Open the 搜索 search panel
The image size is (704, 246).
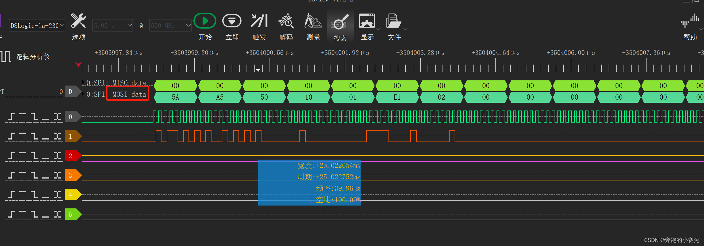pos(340,22)
